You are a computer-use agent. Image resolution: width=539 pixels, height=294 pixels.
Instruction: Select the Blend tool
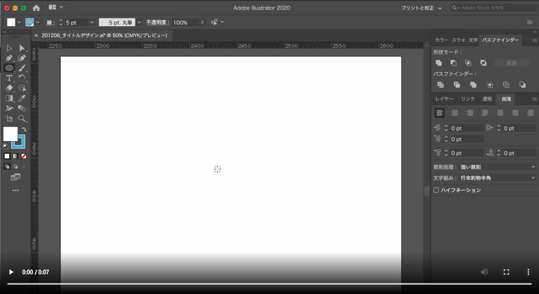[x=22, y=108]
